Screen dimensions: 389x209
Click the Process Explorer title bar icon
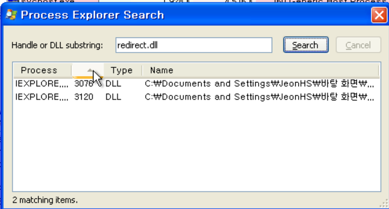click(11, 15)
